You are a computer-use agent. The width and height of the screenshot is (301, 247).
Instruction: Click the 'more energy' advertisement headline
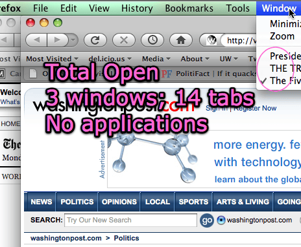point(257,145)
